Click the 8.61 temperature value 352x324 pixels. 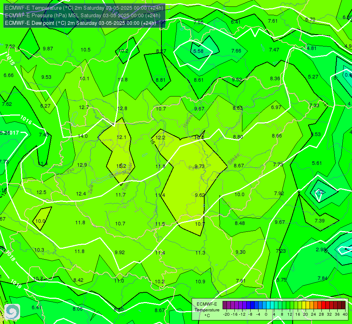(x=199, y=80)
